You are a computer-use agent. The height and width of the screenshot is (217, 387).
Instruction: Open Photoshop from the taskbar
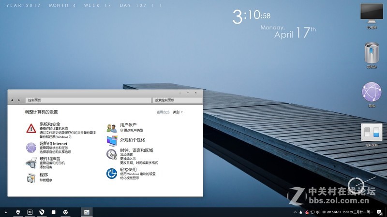click(30, 212)
